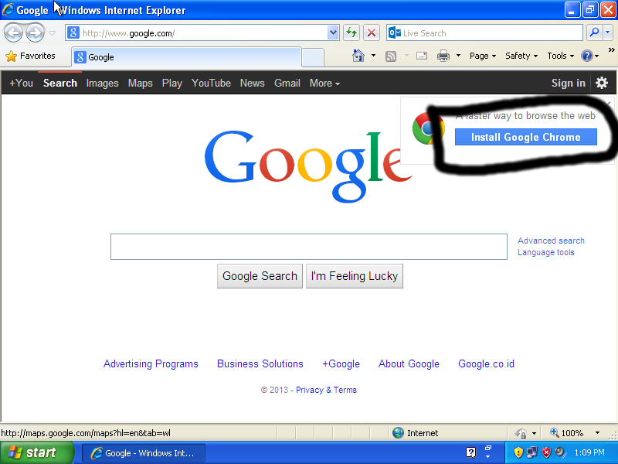Click the taskbar help question mark icon
This screenshot has width=618, height=464.
click(x=471, y=452)
